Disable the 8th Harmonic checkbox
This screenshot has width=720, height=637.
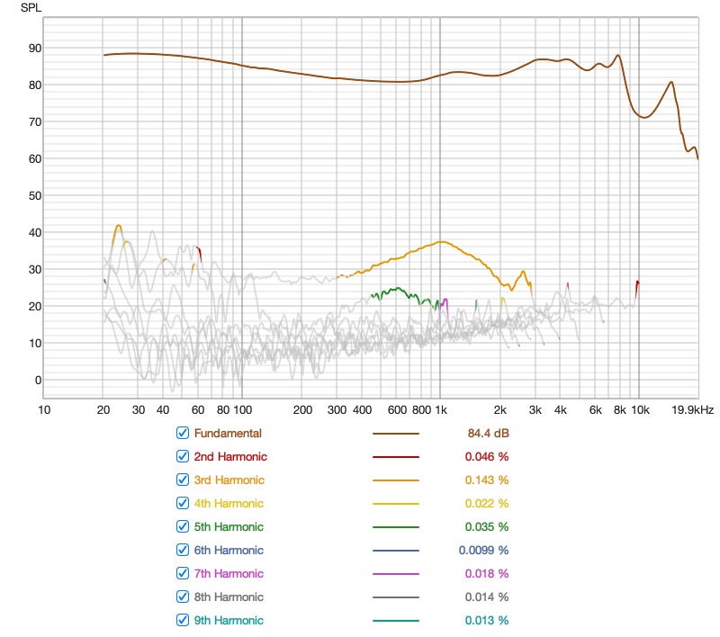[x=184, y=597]
